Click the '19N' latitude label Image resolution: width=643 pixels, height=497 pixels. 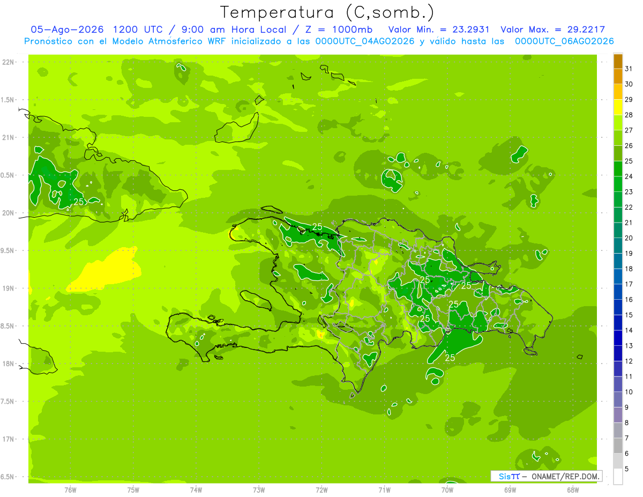coord(9,288)
